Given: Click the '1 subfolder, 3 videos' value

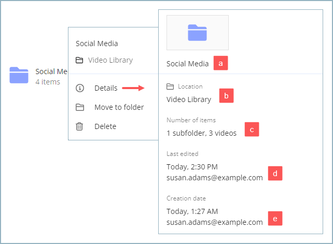Looking at the screenshot, I should coord(202,133).
